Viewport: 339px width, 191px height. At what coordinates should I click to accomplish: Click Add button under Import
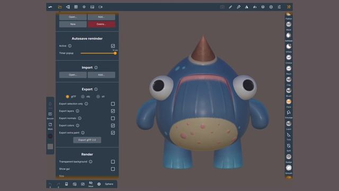(101, 75)
